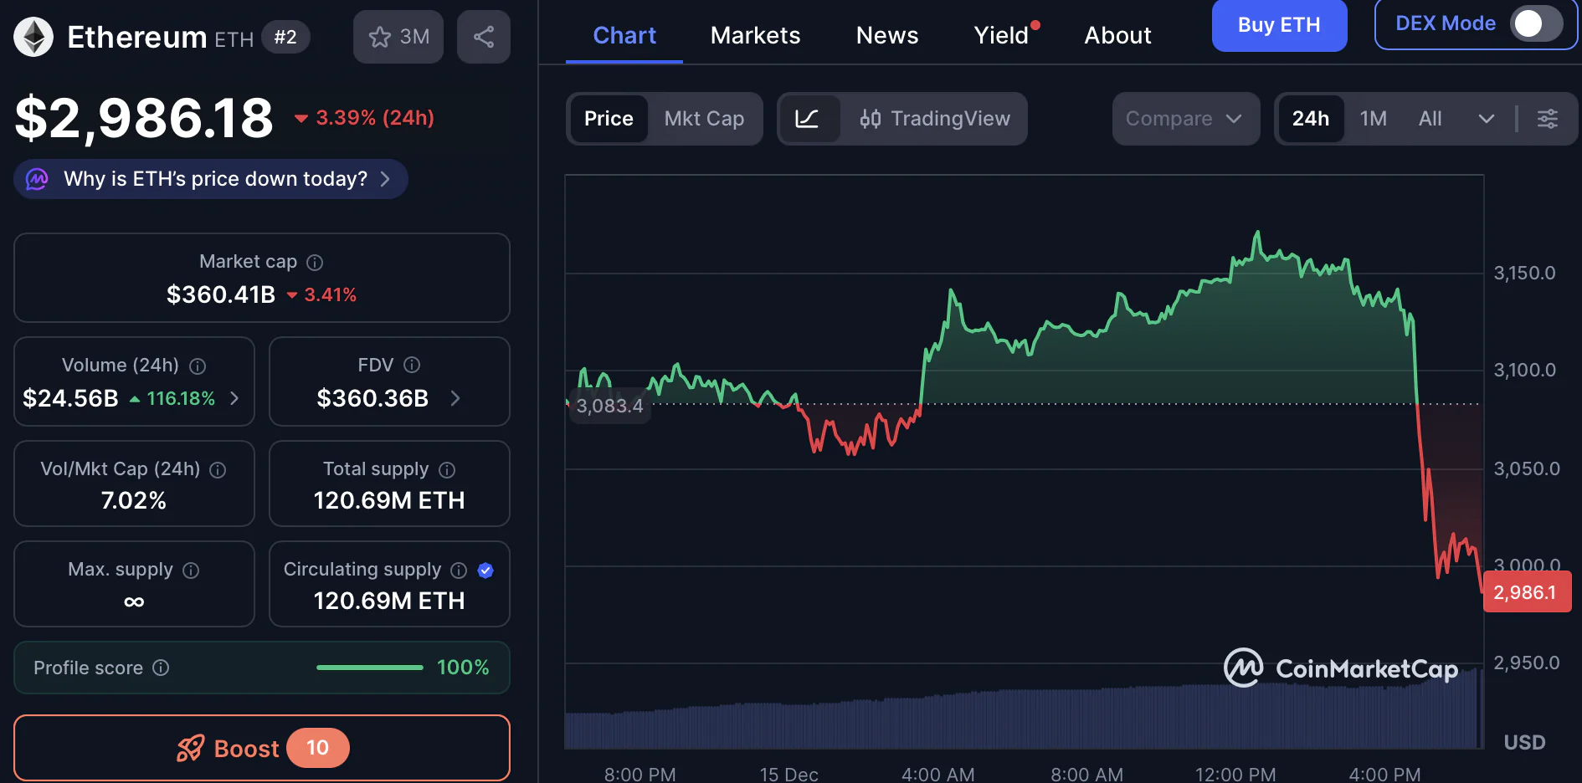Screen dimensions: 1582x783
Task: Click the share icon button
Action: point(483,37)
